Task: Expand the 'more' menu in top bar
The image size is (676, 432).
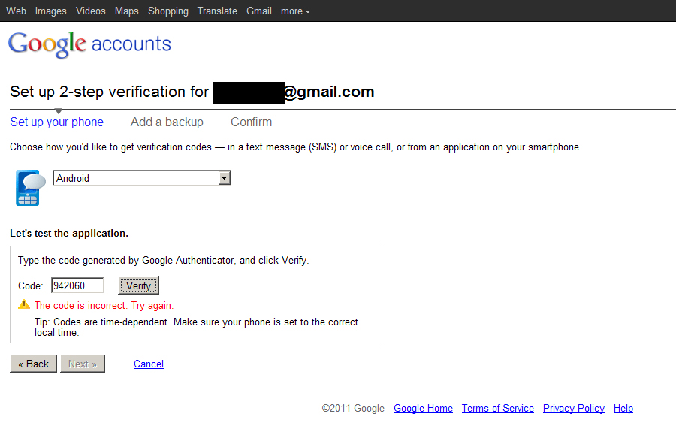Action: 295,11
